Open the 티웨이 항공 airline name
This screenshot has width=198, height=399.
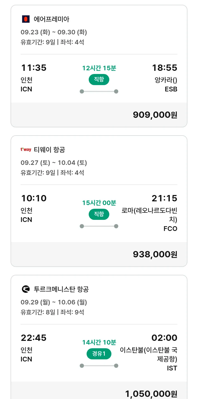point(49,150)
